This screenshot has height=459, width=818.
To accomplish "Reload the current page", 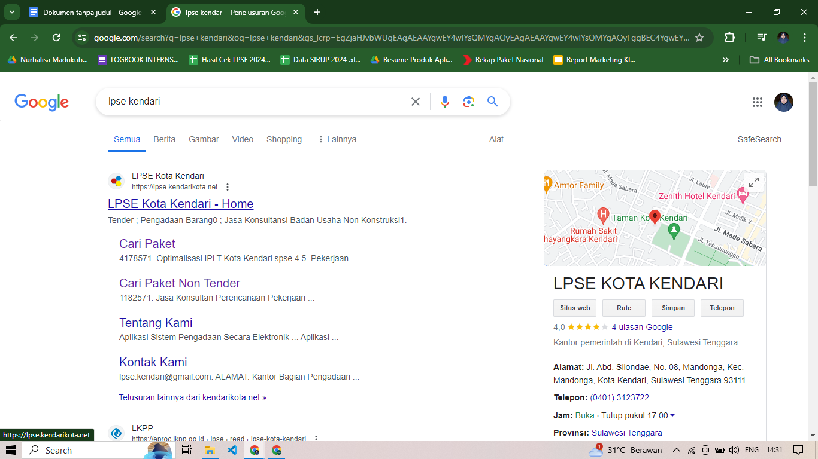I will tap(56, 38).
